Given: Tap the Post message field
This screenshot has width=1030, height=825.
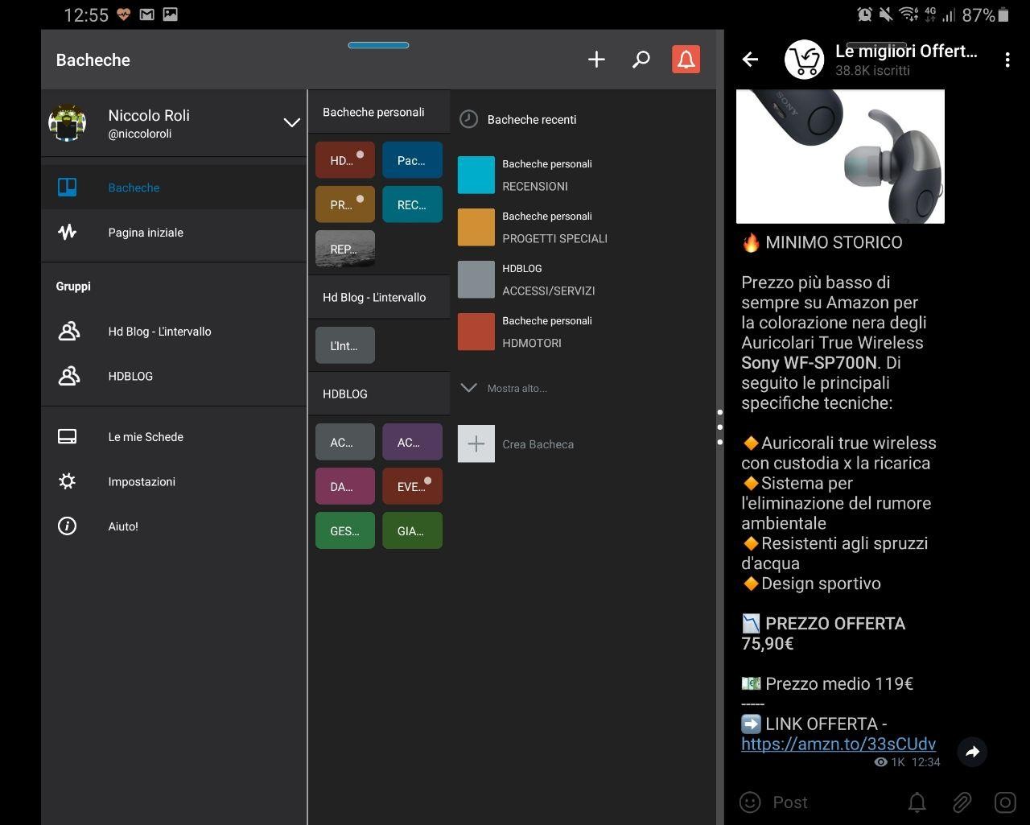Looking at the screenshot, I should [x=833, y=802].
